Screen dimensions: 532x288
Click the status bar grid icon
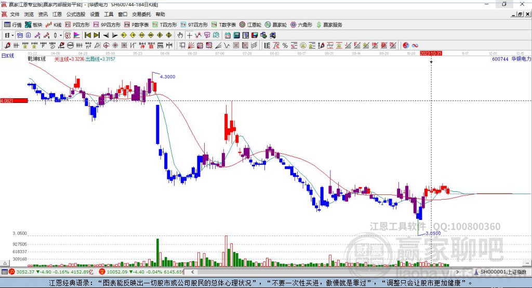[4, 272]
